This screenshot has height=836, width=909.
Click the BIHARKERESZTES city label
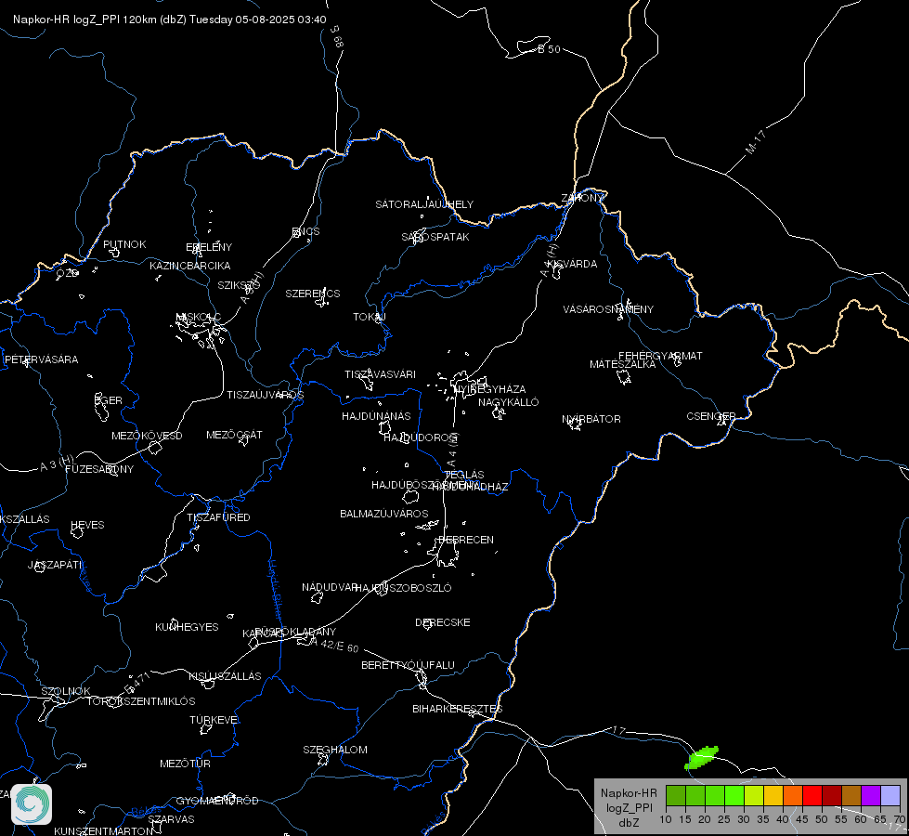(x=458, y=709)
